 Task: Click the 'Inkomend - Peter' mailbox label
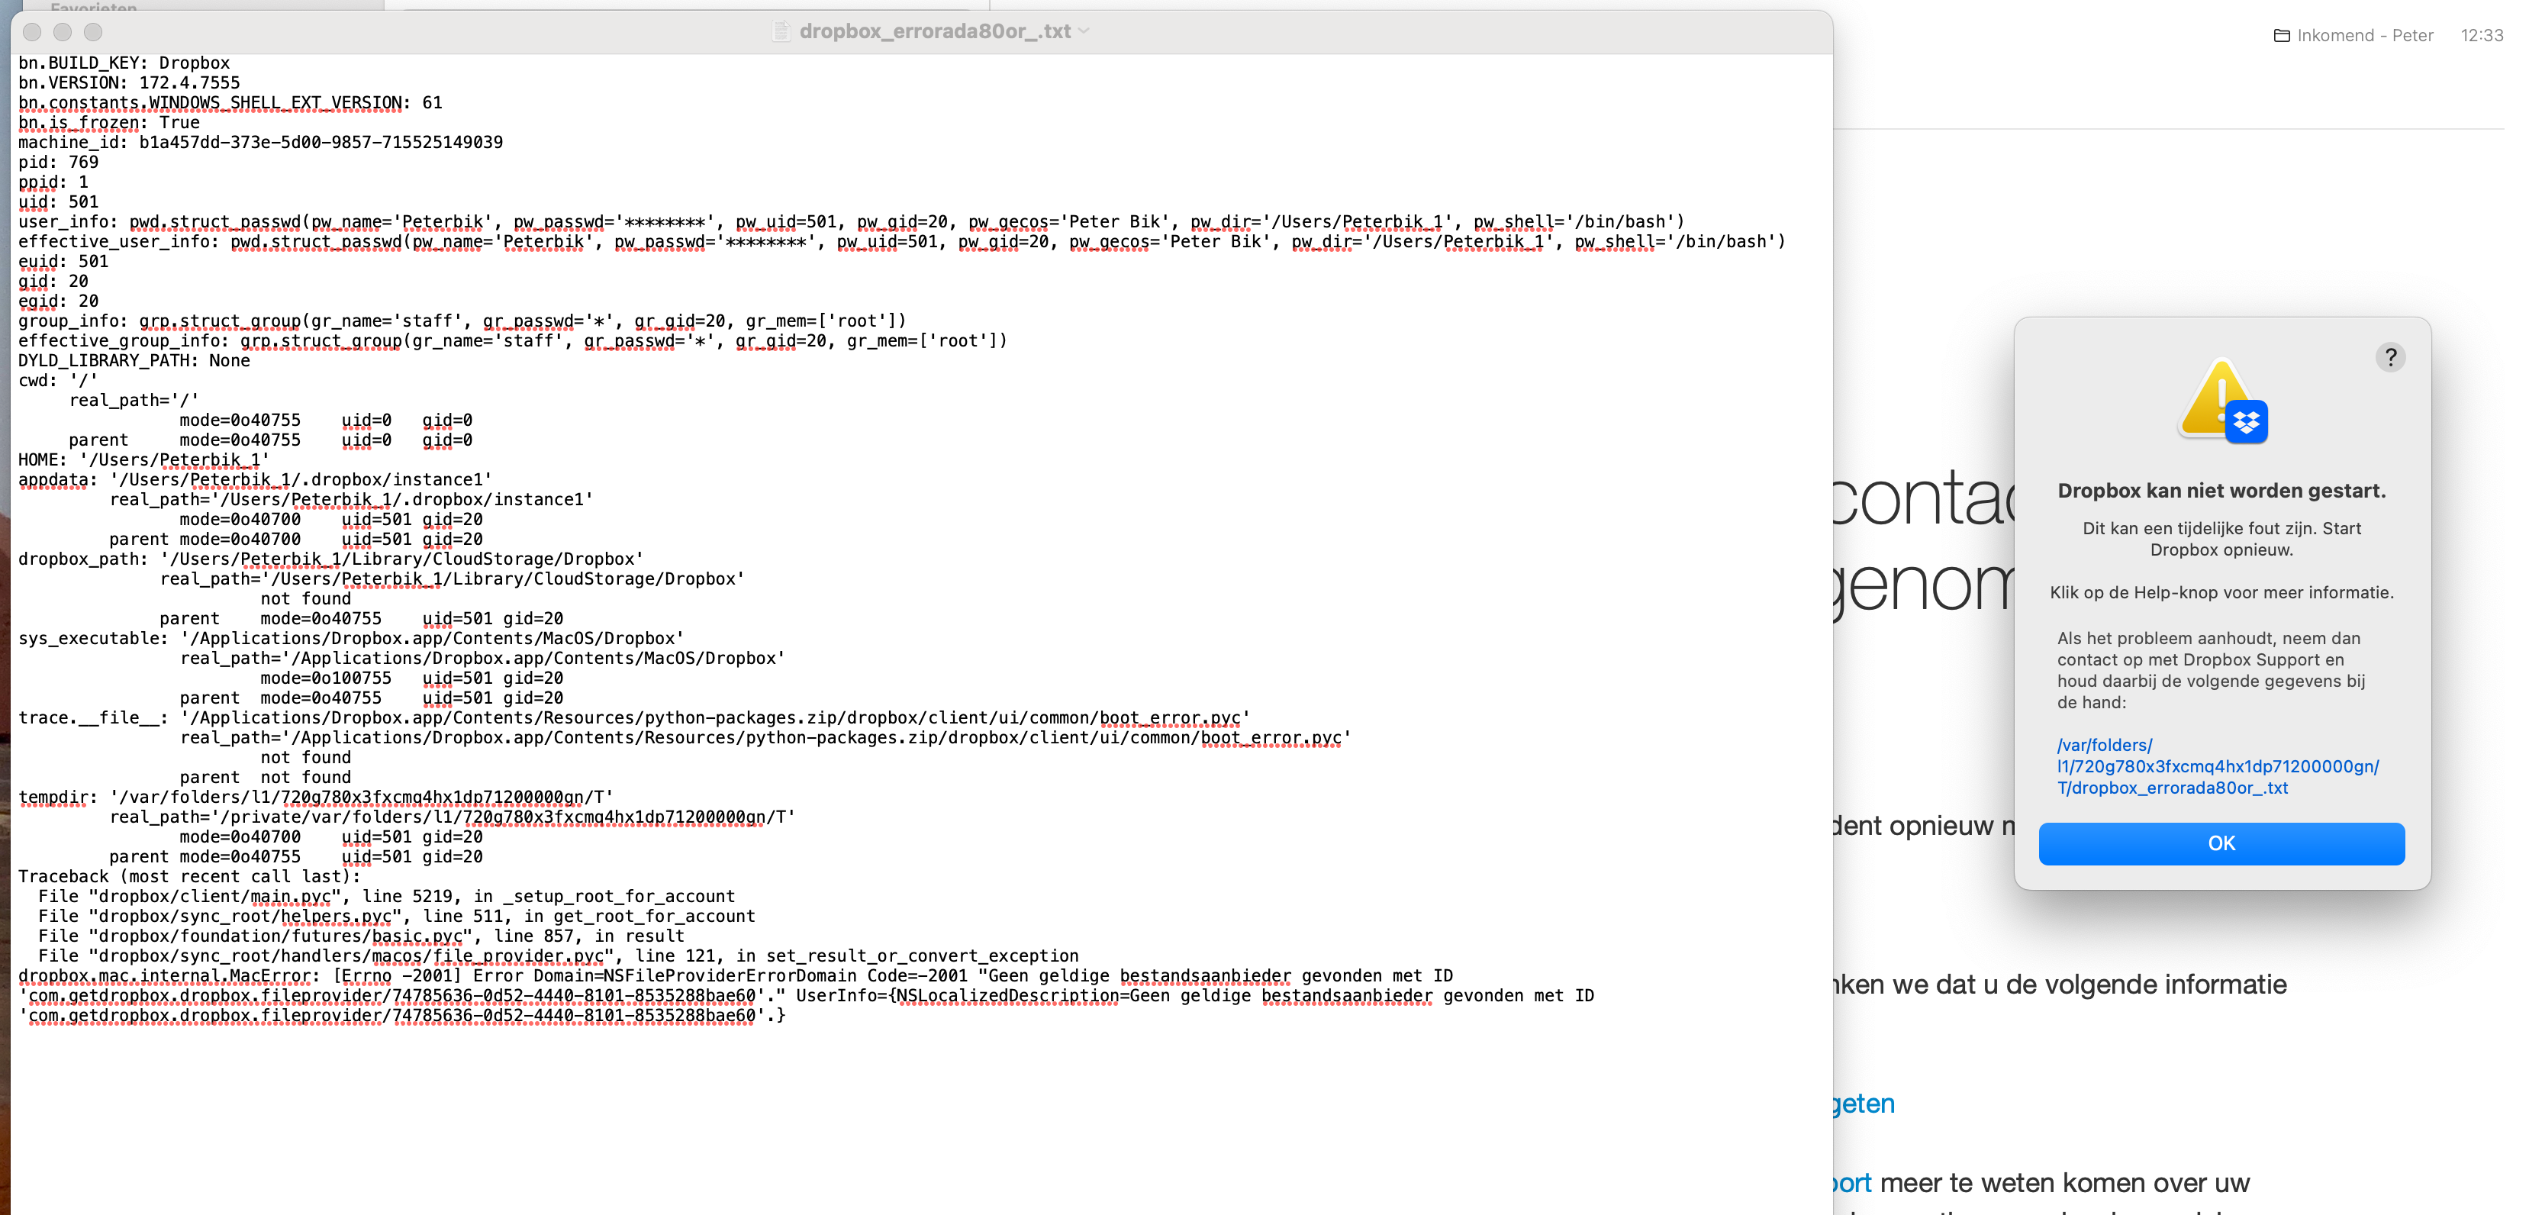(2364, 37)
